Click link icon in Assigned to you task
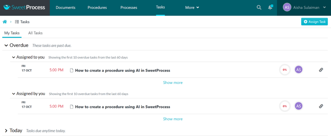This screenshot has width=331, height=139. pyautogui.click(x=321, y=70)
